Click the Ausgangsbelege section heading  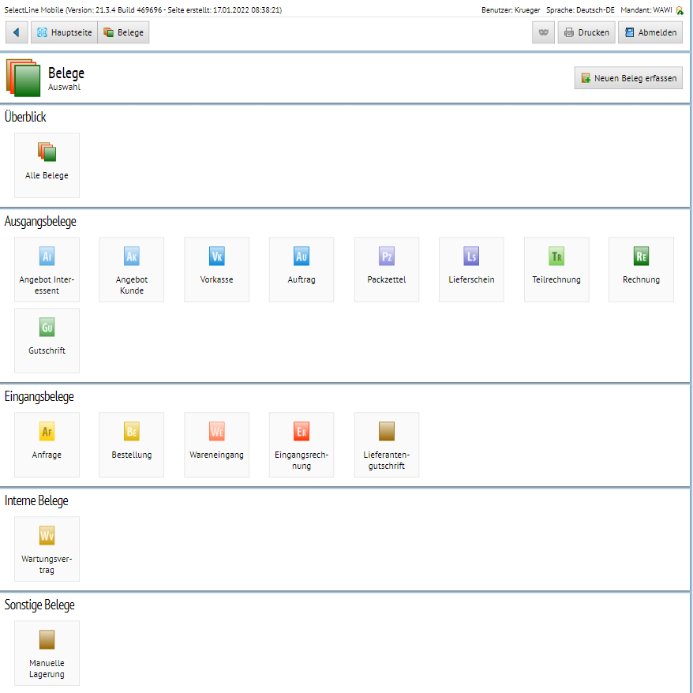[40, 222]
